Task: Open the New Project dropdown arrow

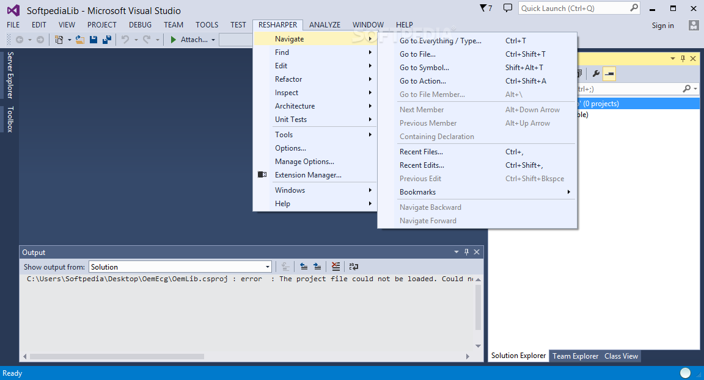Action: (70, 40)
